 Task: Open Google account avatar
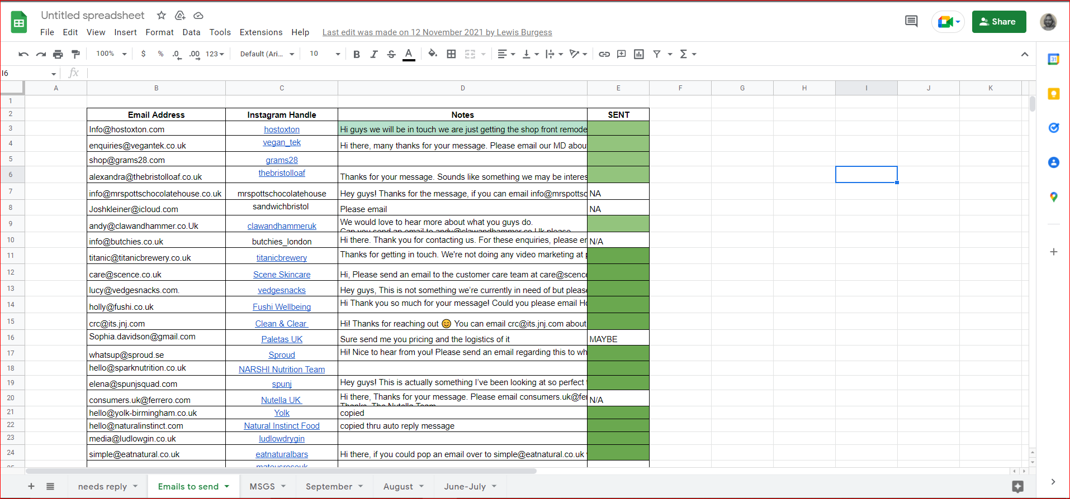tap(1048, 22)
